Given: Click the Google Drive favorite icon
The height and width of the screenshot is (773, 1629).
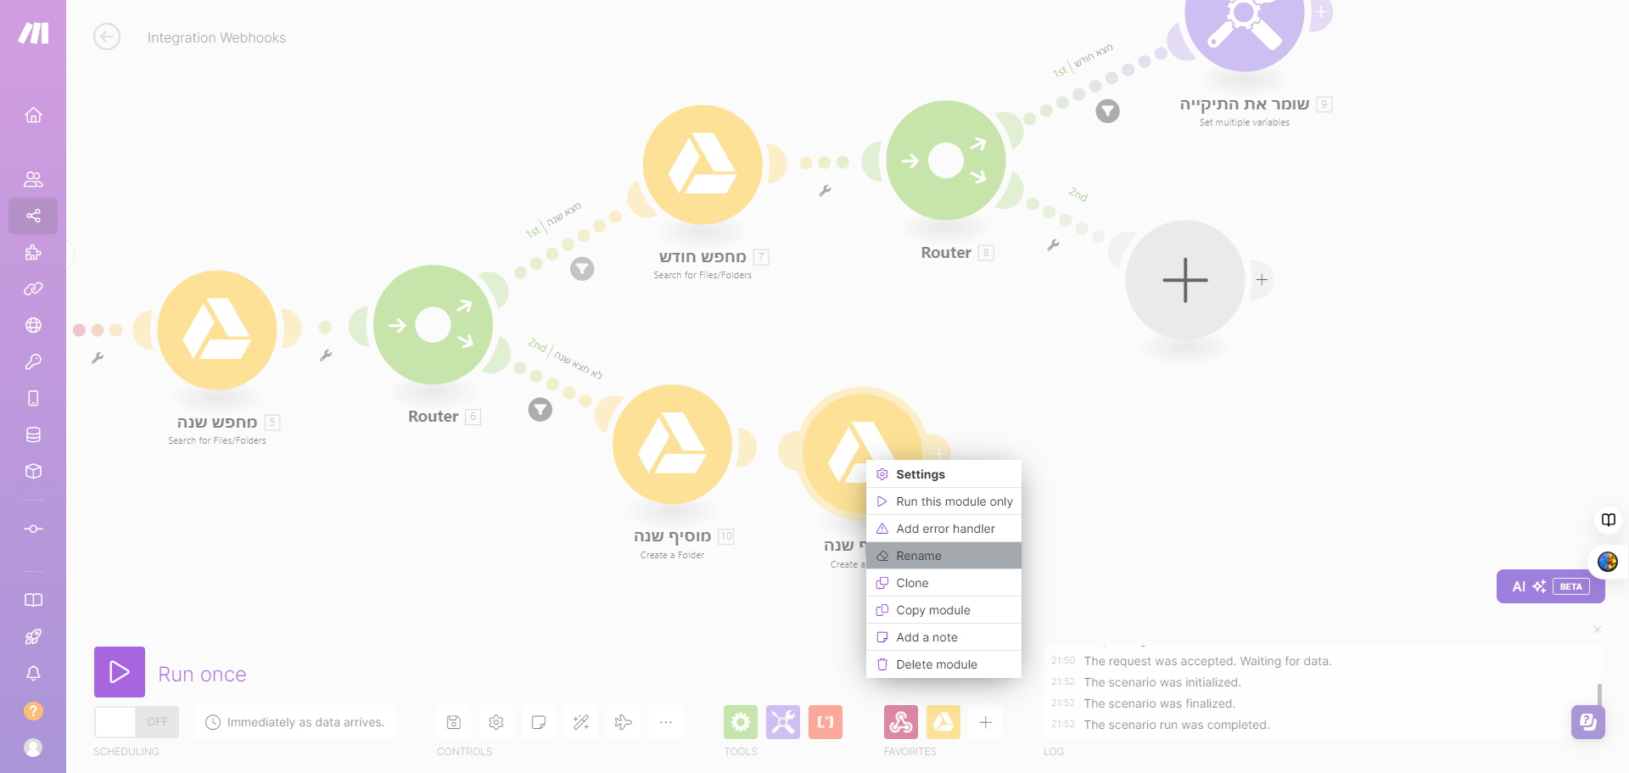Looking at the screenshot, I should pyautogui.click(x=943, y=722).
